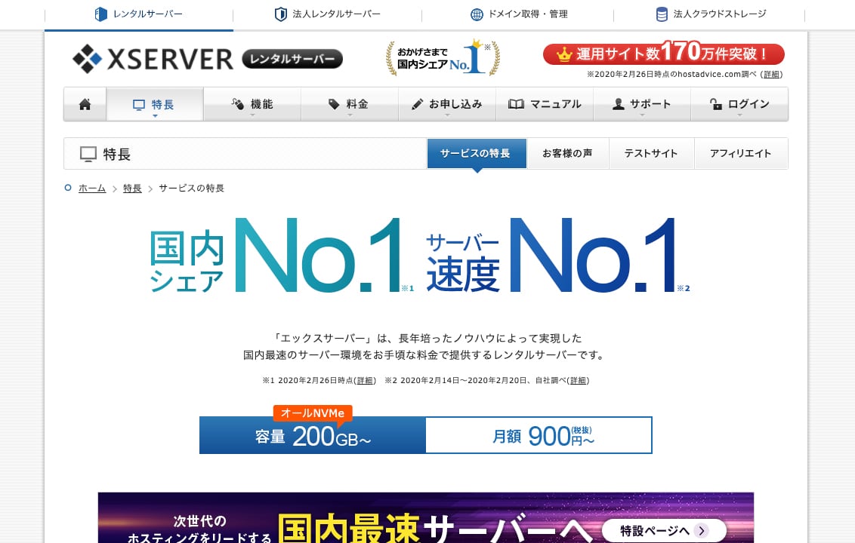The width and height of the screenshot is (855, 543).
Task: Select the お客様の声 tab
Action: click(x=568, y=153)
